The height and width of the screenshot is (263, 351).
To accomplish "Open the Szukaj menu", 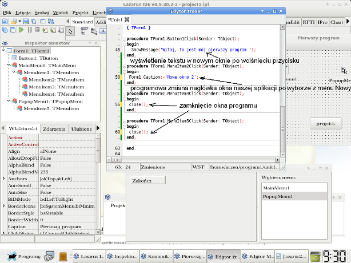I will click(41, 13).
